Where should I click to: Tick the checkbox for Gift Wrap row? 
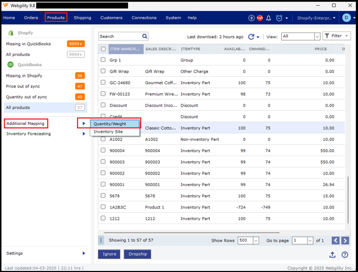pos(103,71)
